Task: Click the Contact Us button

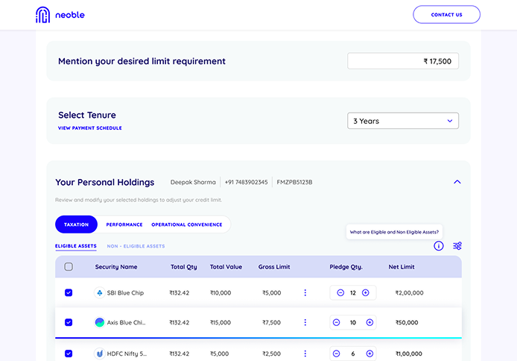Action: pyautogui.click(x=446, y=14)
